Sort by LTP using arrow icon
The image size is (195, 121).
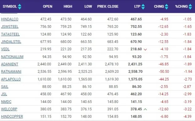coord(143,7)
